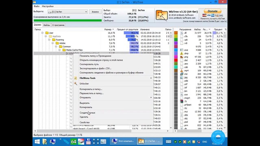Click the .mp4 VLC cone icon

(x=182, y=71)
